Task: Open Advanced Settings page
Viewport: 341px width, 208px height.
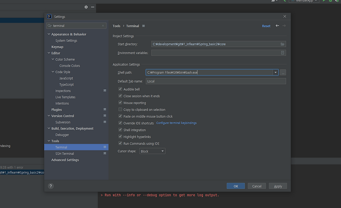Action: 65,160
